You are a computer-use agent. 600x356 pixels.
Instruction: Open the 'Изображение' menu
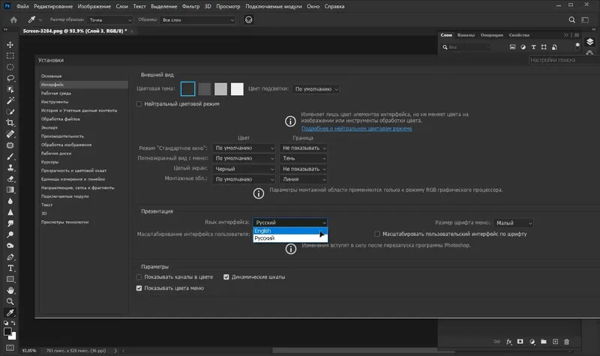click(x=94, y=7)
